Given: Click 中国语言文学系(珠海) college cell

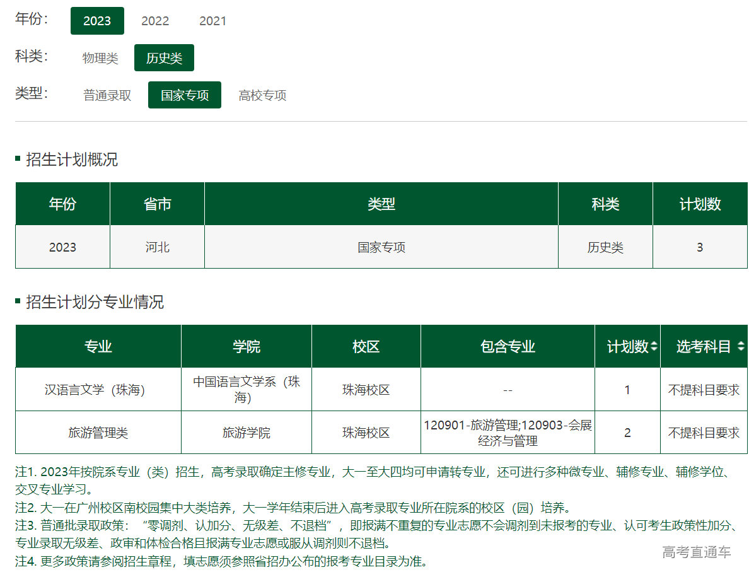Looking at the screenshot, I should (247, 390).
